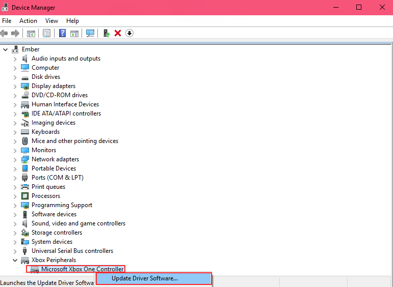Click the Disk drives label text
Viewport: 393px width, 287px height.
(x=46, y=77)
